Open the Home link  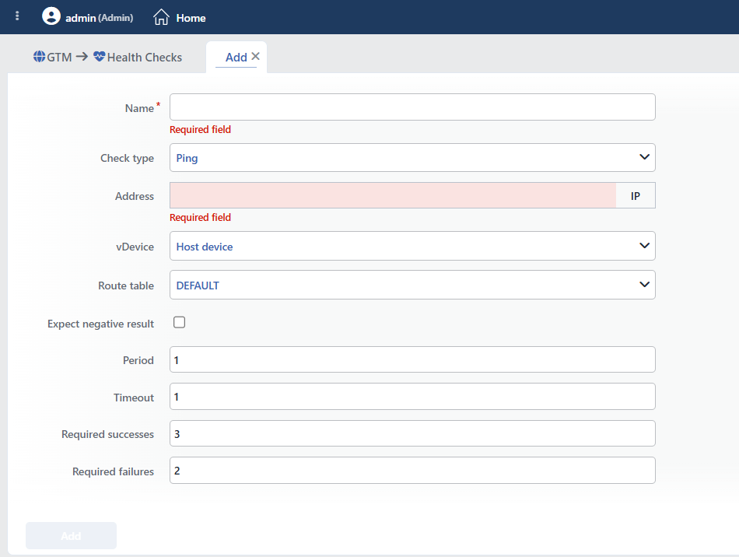191,18
